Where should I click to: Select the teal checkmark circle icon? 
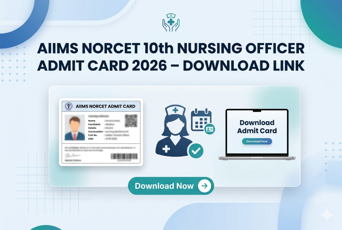point(195,151)
